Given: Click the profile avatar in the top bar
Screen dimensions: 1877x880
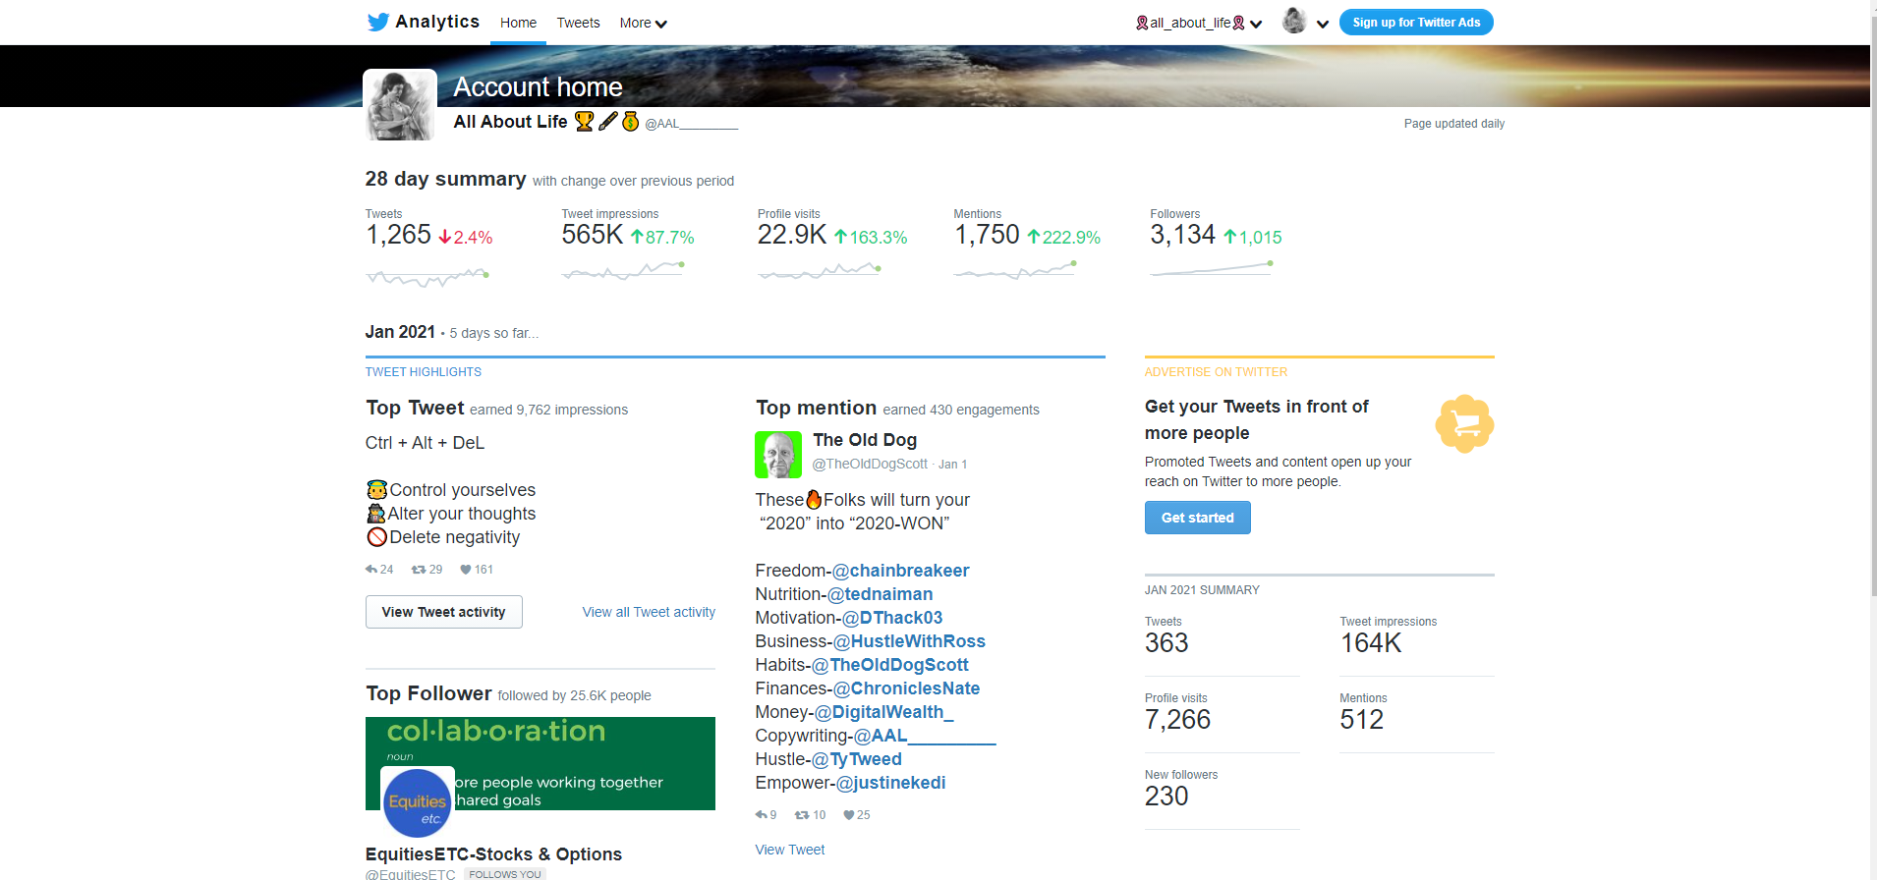Looking at the screenshot, I should coord(1294,21).
